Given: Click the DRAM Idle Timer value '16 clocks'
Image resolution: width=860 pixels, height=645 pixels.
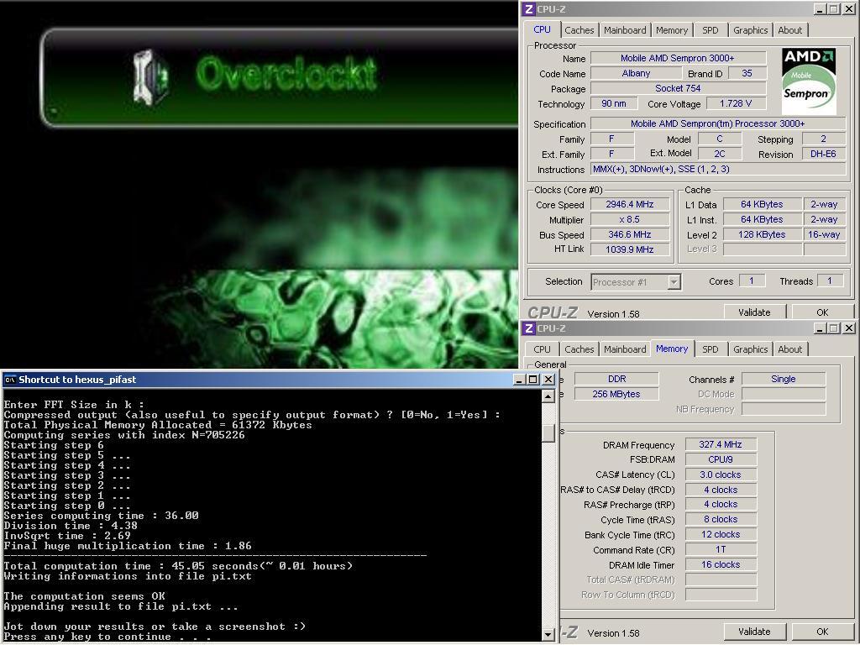Looking at the screenshot, I should (x=721, y=565).
